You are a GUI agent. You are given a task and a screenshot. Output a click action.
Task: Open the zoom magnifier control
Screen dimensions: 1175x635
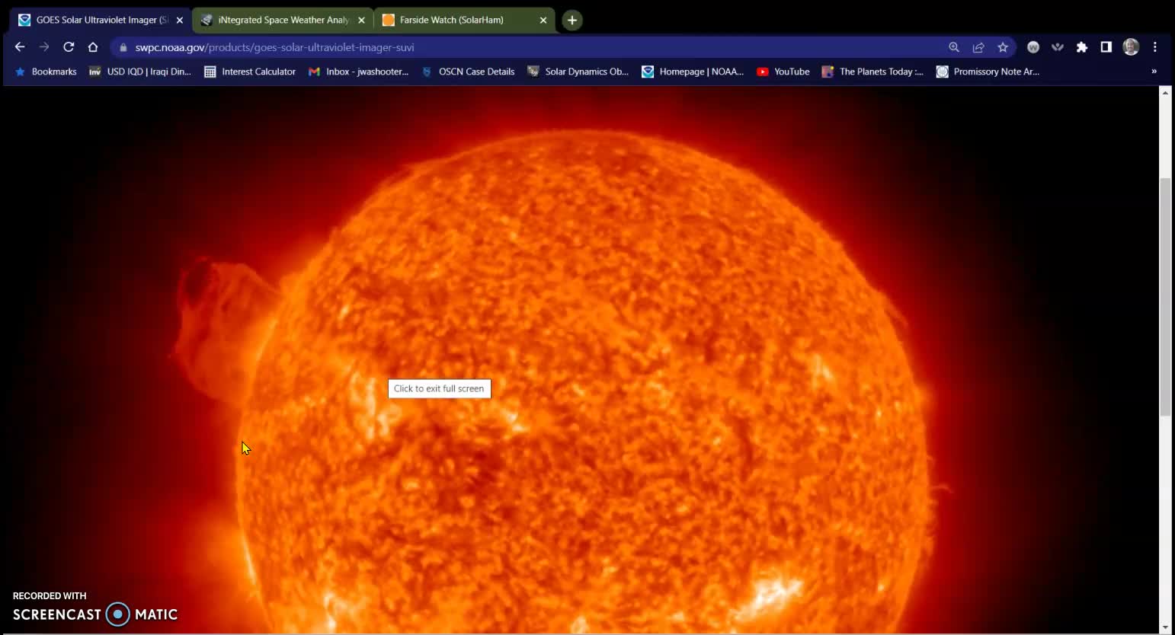(x=954, y=47)
